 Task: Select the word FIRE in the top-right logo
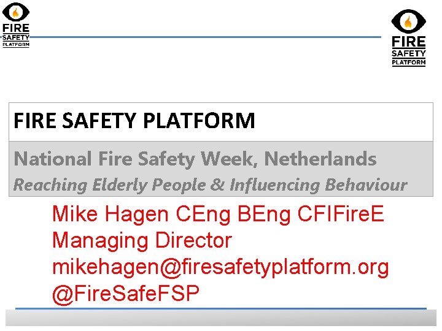point(408,42)
